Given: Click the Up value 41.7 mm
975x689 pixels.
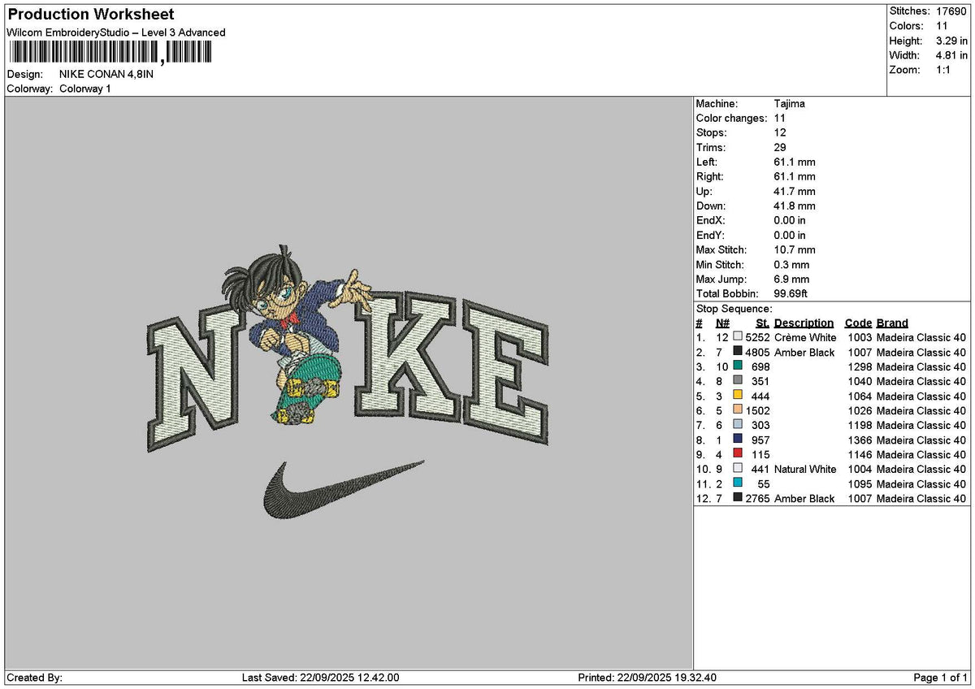Looking at the screenshot, I should [795, 192].
